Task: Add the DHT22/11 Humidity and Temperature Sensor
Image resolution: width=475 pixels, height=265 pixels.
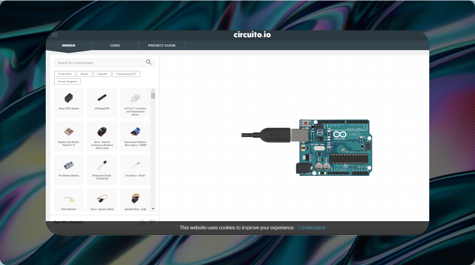Action: pos(135,103)
